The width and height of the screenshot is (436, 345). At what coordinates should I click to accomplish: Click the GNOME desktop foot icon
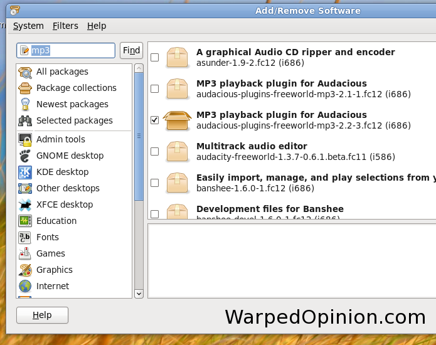pyautogui.click(x=25, y=156)
